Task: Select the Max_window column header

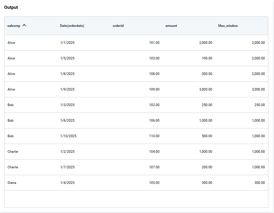Action: [228, 26]
